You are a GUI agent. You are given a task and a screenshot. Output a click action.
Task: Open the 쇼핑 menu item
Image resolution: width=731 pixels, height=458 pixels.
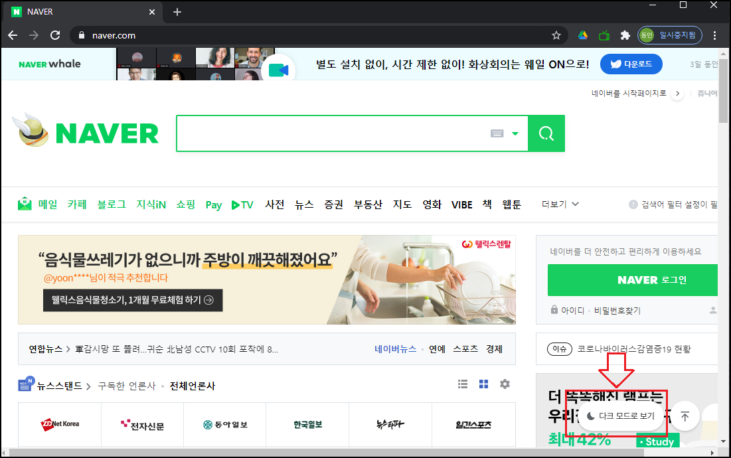(185, 204)
